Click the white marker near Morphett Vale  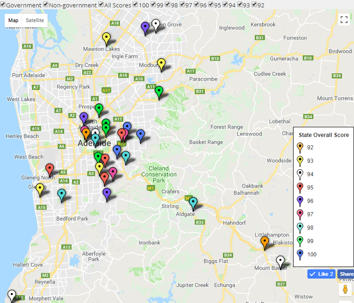(x=12, y=295)
